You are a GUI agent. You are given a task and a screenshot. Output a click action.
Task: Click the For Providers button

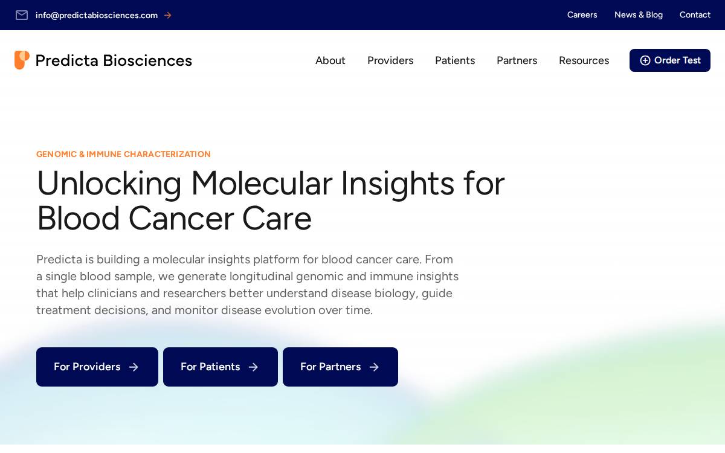click(97, 367)
